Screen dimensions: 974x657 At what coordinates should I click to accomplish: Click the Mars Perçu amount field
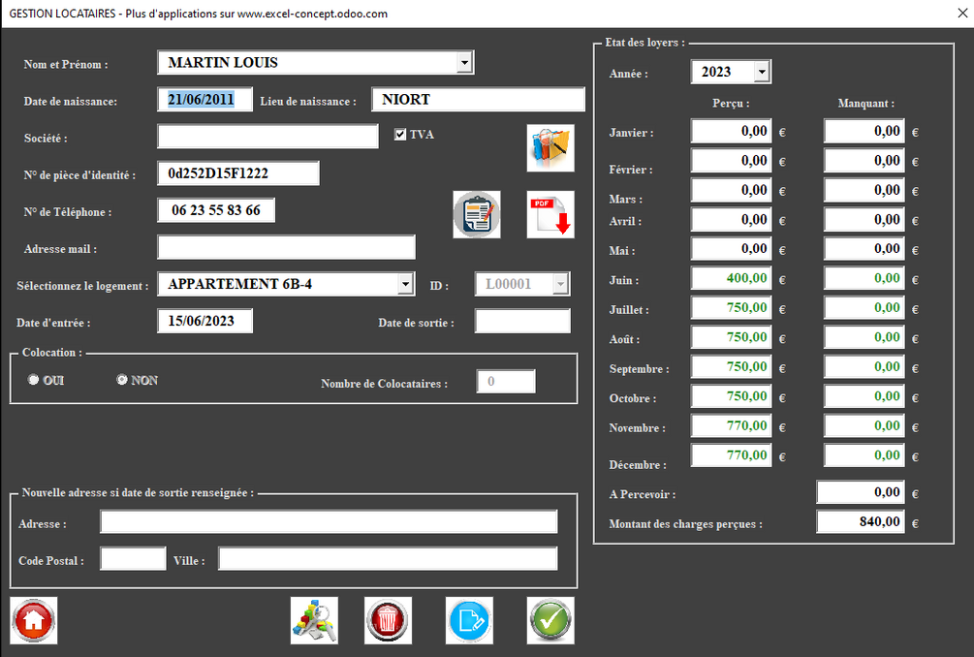pyautogui.click(x=731, y=190)
